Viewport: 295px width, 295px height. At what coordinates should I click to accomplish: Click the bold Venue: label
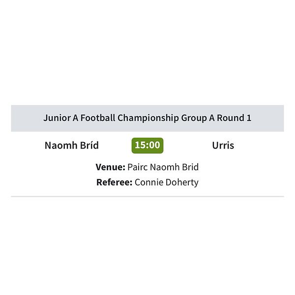click(111, 167)
